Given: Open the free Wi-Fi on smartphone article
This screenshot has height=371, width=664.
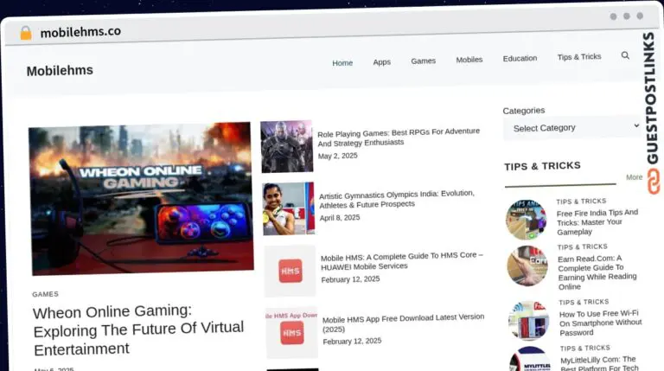Looking at the screenshot, I should 600,323.
